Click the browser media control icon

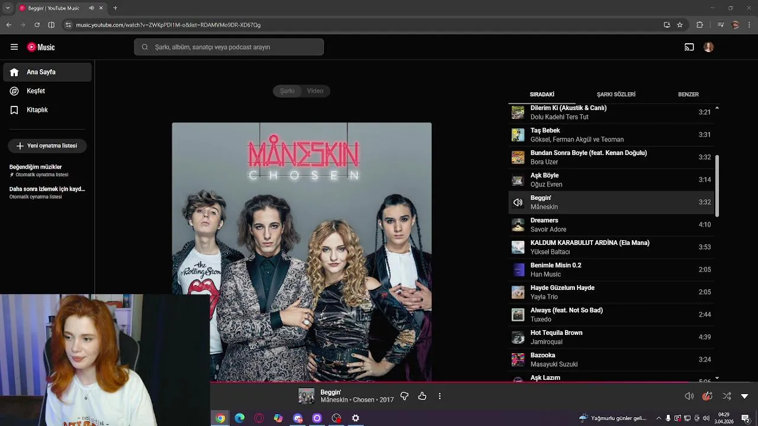[721, 25]
